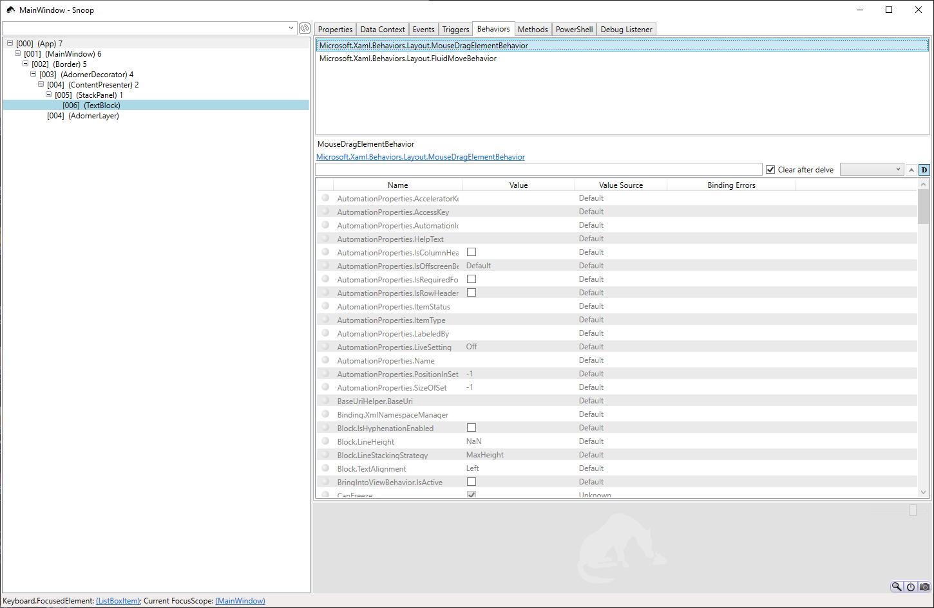Open the MouseDragElementBehavior type link
Image resolution: width=934 pixels, height=608 pixels.
(420, 157)
